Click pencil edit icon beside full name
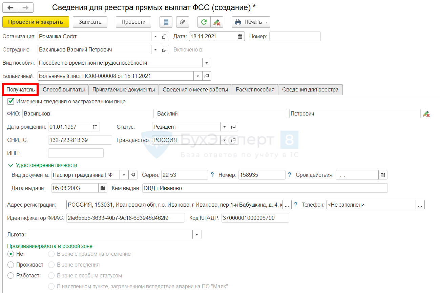The width and height of the screenshot is (440, 293). coord(426,114)
